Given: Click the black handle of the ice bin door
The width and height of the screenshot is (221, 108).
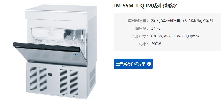Looking at the screenshot, I should click(x=47, y=46).
